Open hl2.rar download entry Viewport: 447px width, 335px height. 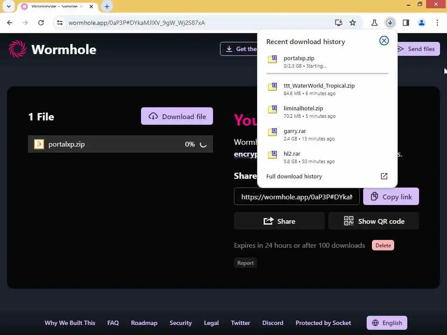pyautogui.click(x=327, y=157)
